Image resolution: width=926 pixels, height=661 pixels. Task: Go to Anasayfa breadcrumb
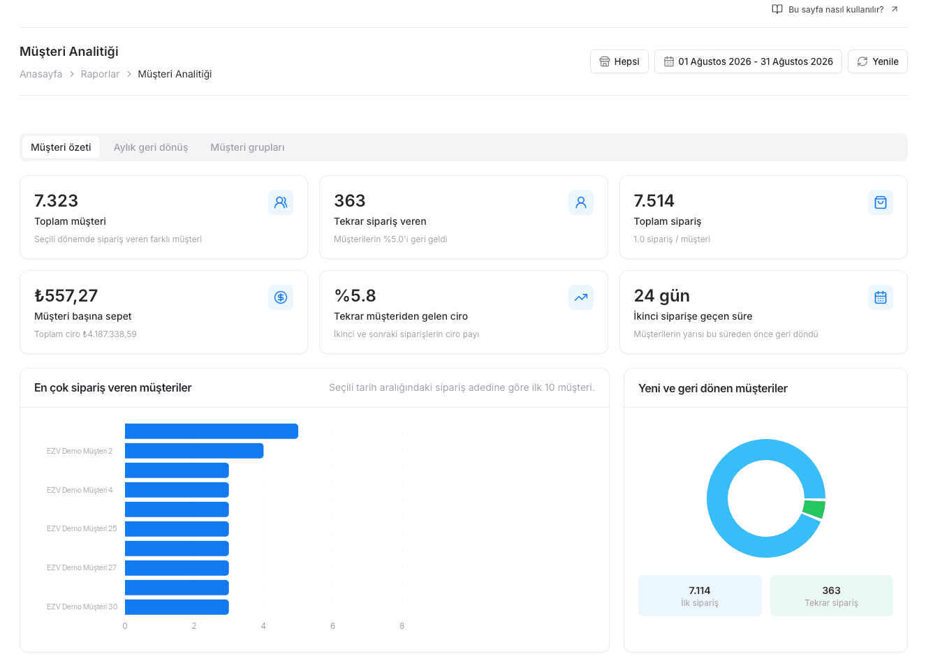coord(41,74)
